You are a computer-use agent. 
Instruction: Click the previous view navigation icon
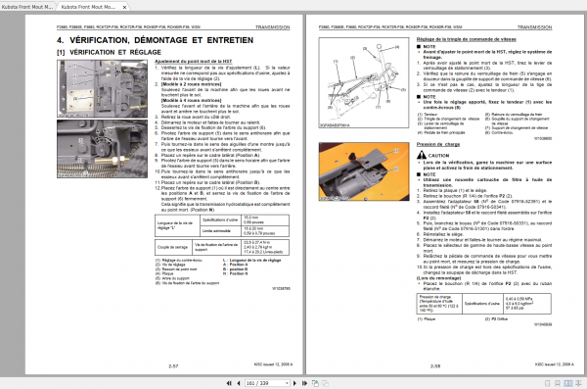tap(315, 383)
